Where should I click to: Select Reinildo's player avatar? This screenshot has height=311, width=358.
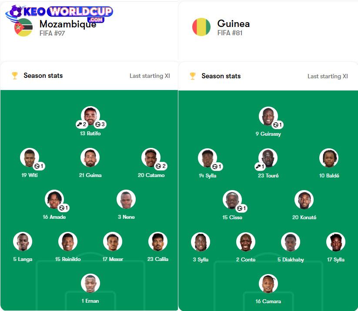tap(68, 241)
